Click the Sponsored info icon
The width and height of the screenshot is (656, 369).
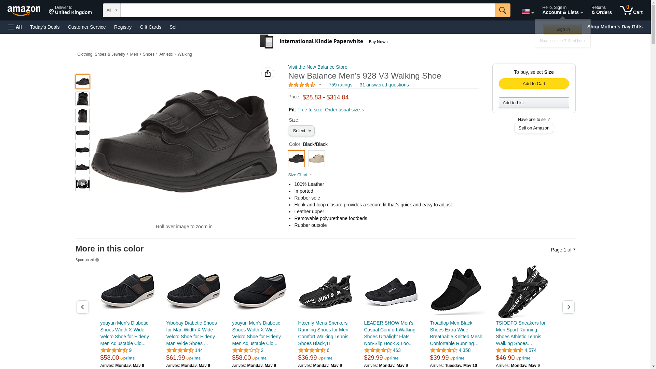[x=97, y=260]
